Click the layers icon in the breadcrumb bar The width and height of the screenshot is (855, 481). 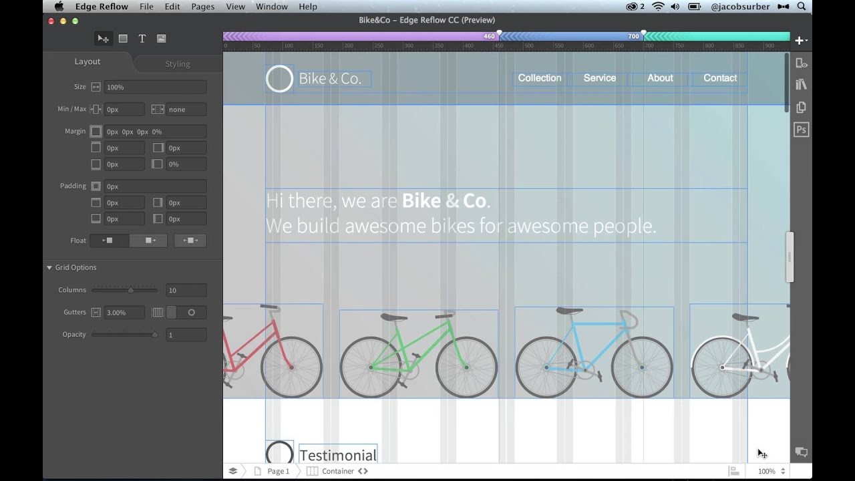tap(232, 471)
